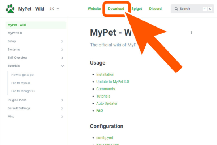
Task: Expand the Setup sidebar section
Action: 62,41
